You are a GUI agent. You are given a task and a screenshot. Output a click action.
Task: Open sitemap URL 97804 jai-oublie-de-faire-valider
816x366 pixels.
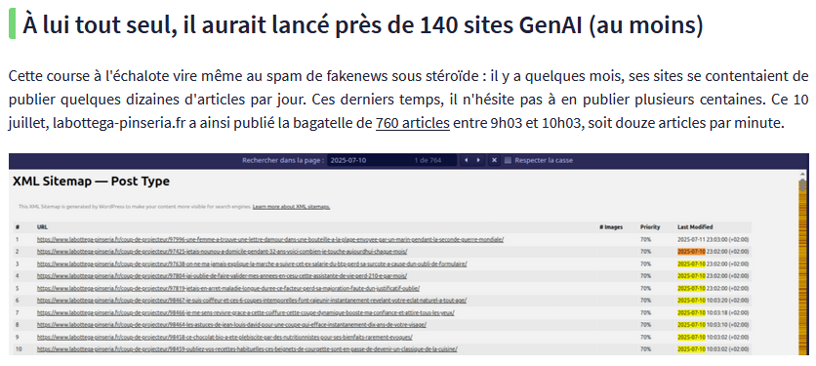pos(223,276)
